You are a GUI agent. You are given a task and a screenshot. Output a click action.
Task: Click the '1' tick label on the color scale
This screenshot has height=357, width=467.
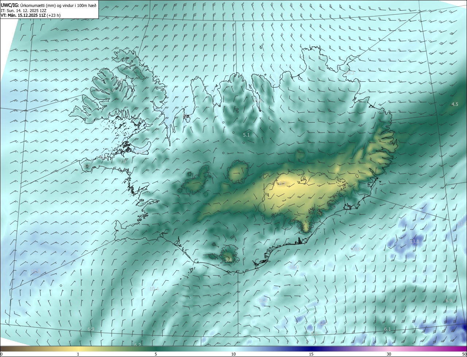pos(78,354)
